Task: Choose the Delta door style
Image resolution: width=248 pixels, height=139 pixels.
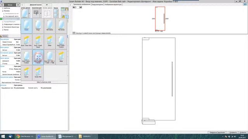Action: click(x=50, y=42)
